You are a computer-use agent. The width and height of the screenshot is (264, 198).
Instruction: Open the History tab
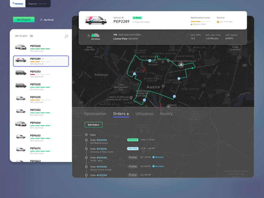(x=166, y=114)
